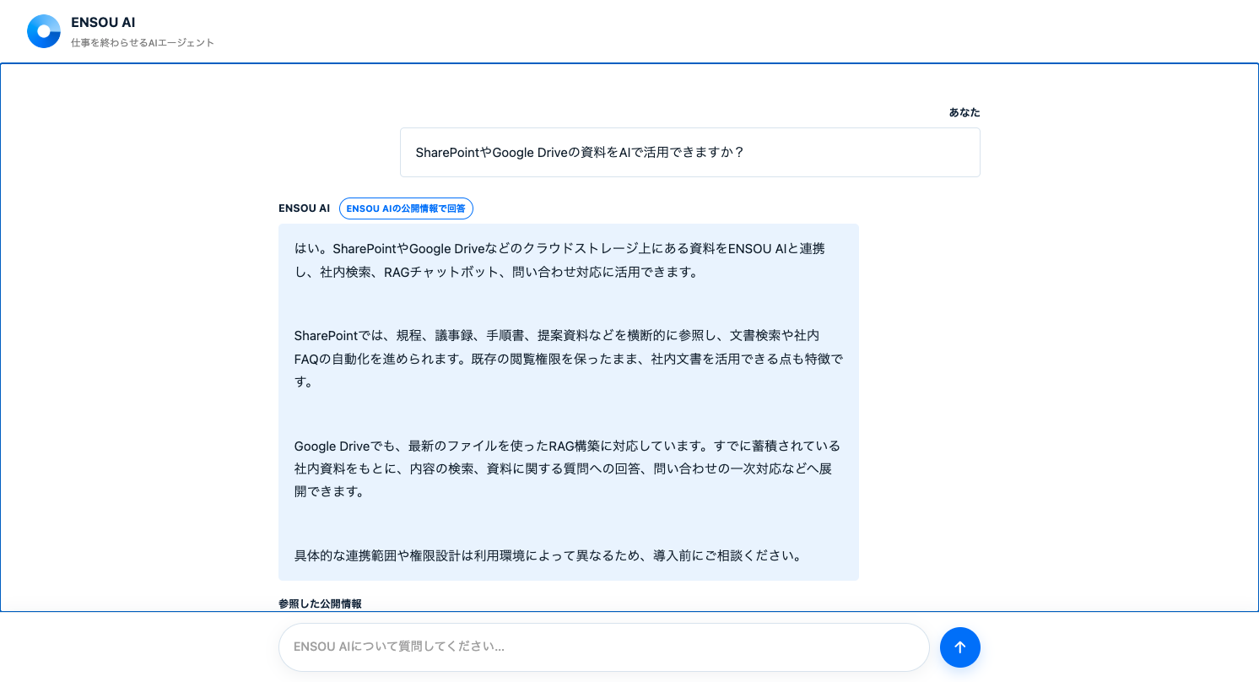Click the ENSOU AI circular logo icon
This screenshot has height=682, width=1259.
click(44, 31)
